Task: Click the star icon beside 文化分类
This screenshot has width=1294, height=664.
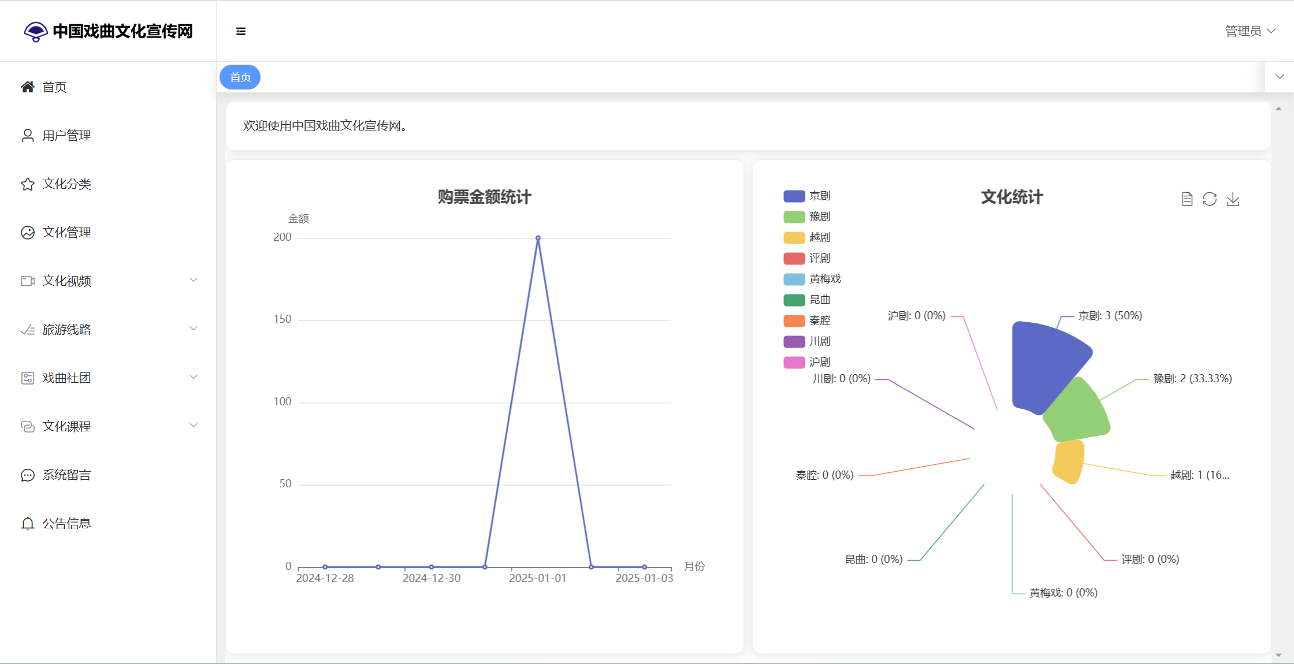Action: [28, 184]
